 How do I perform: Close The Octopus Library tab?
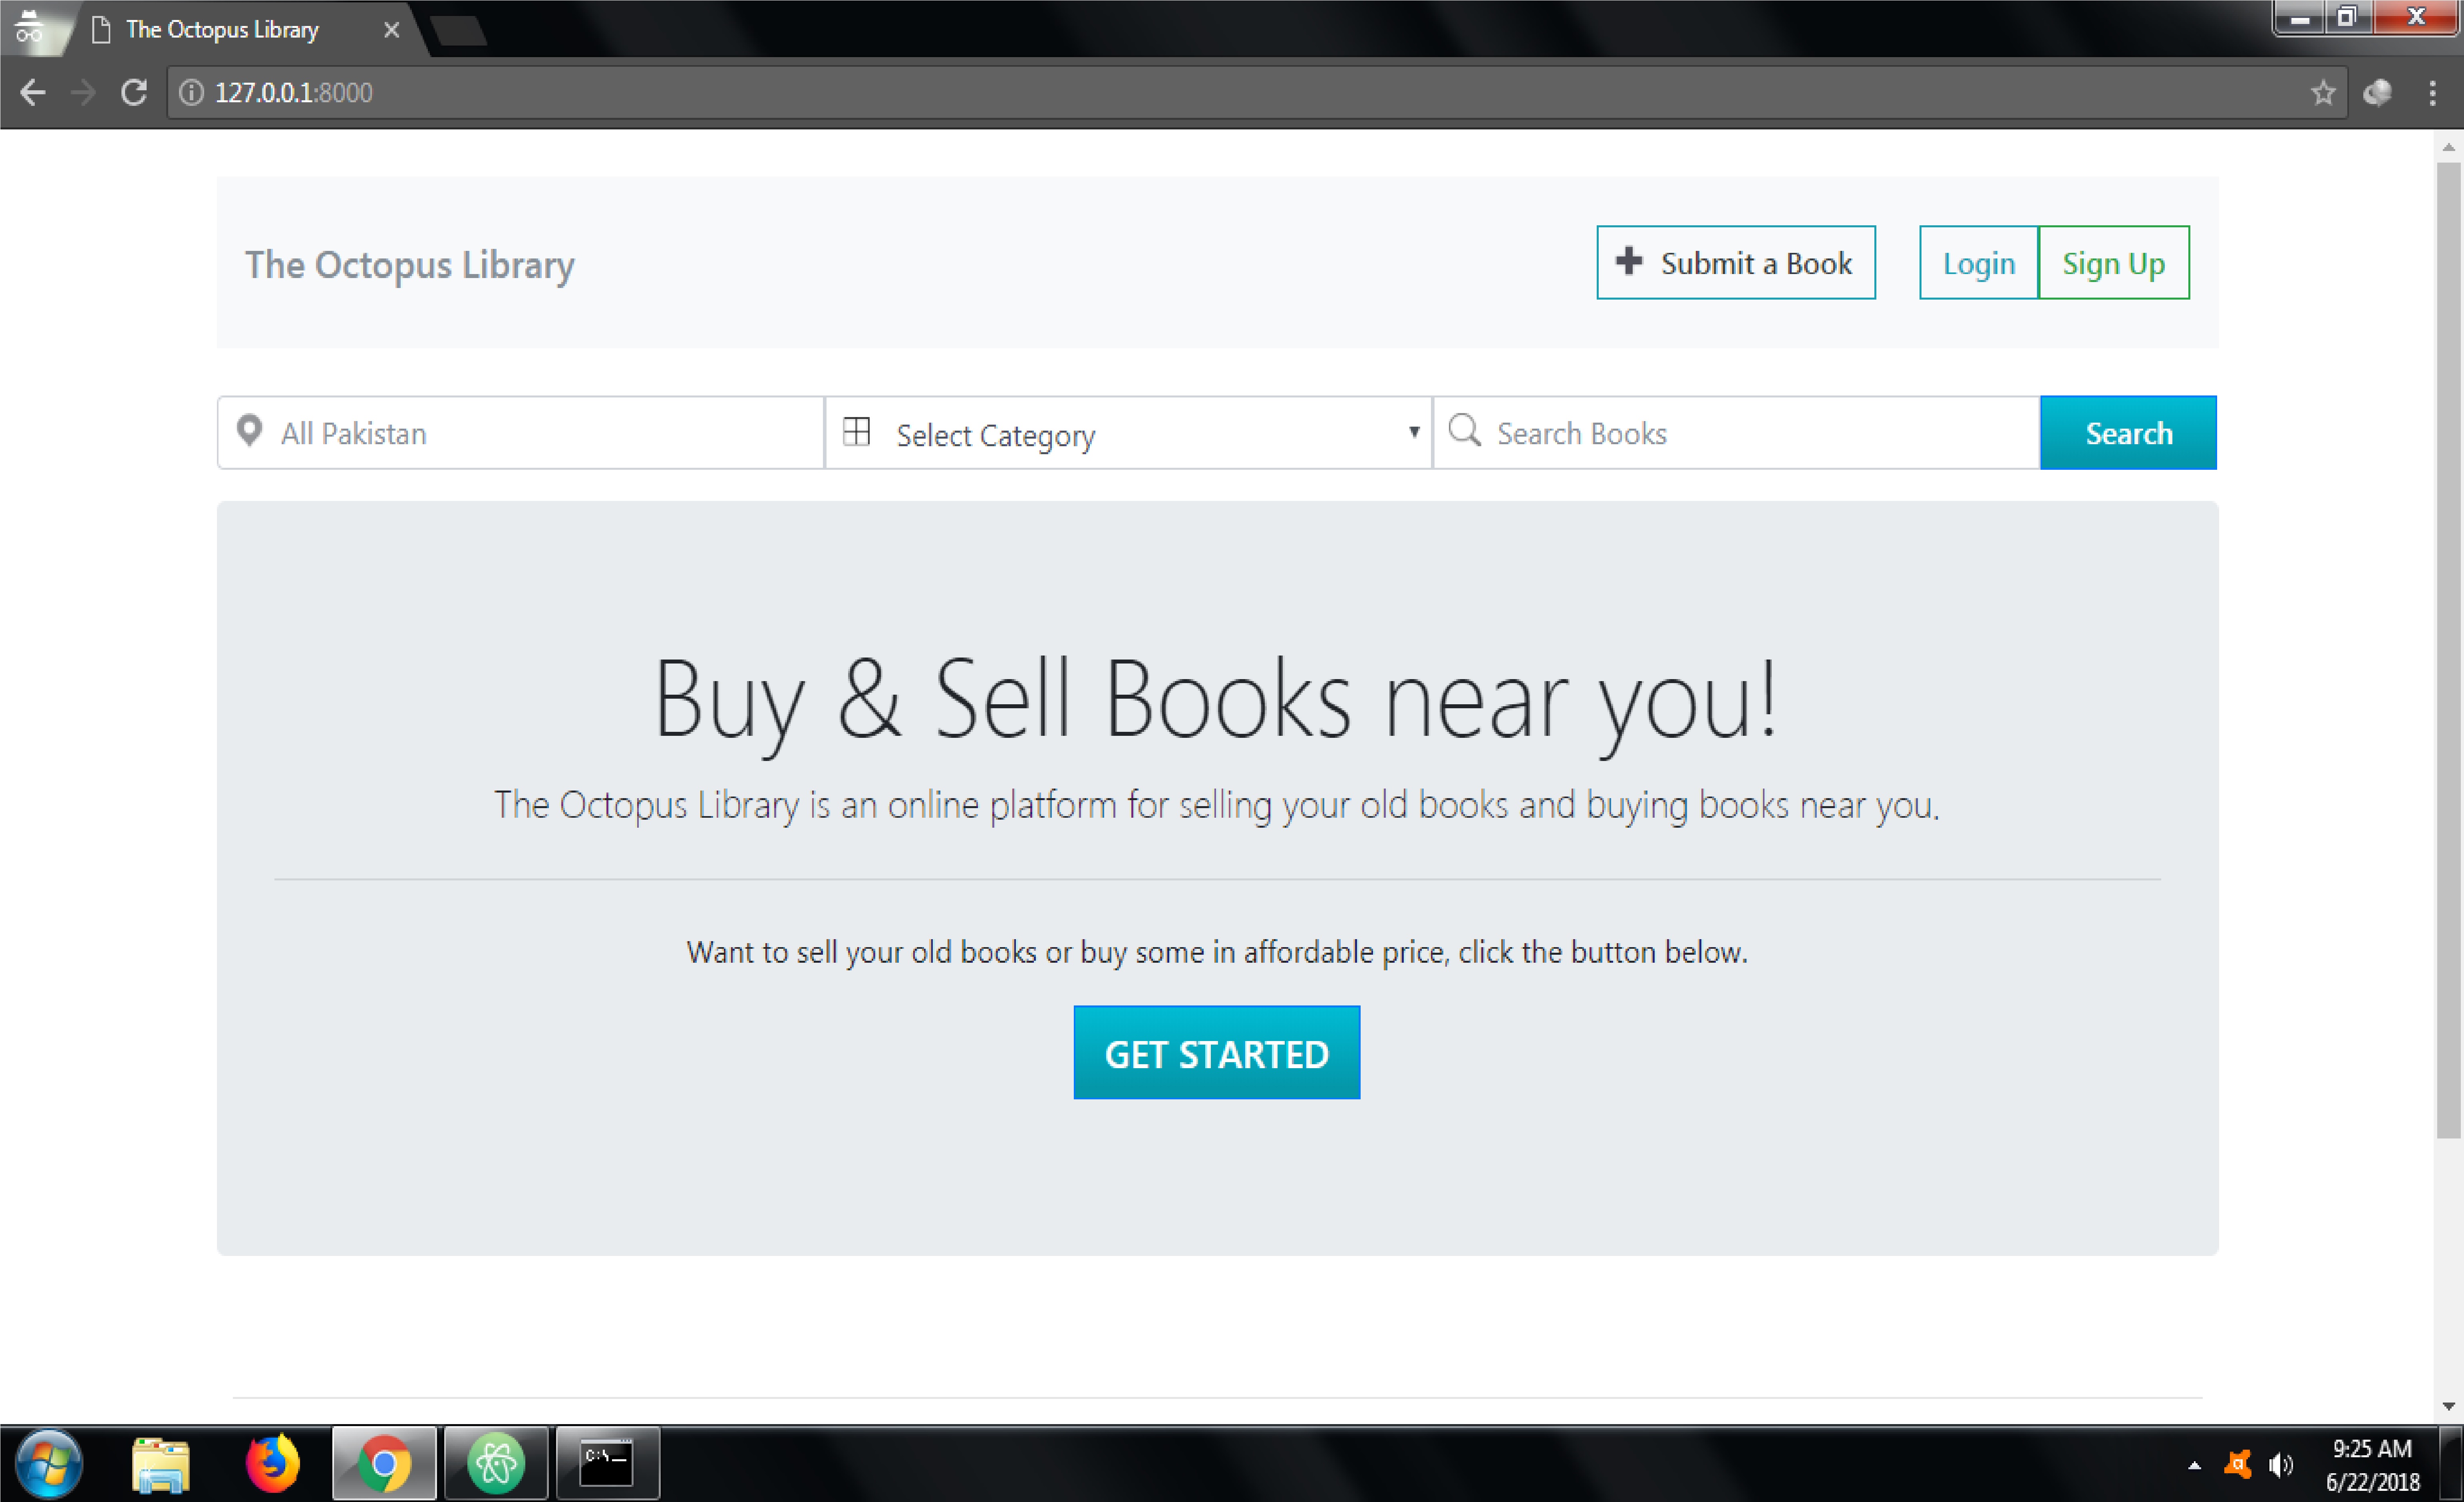pyautogui.click(x=391, y=30)
